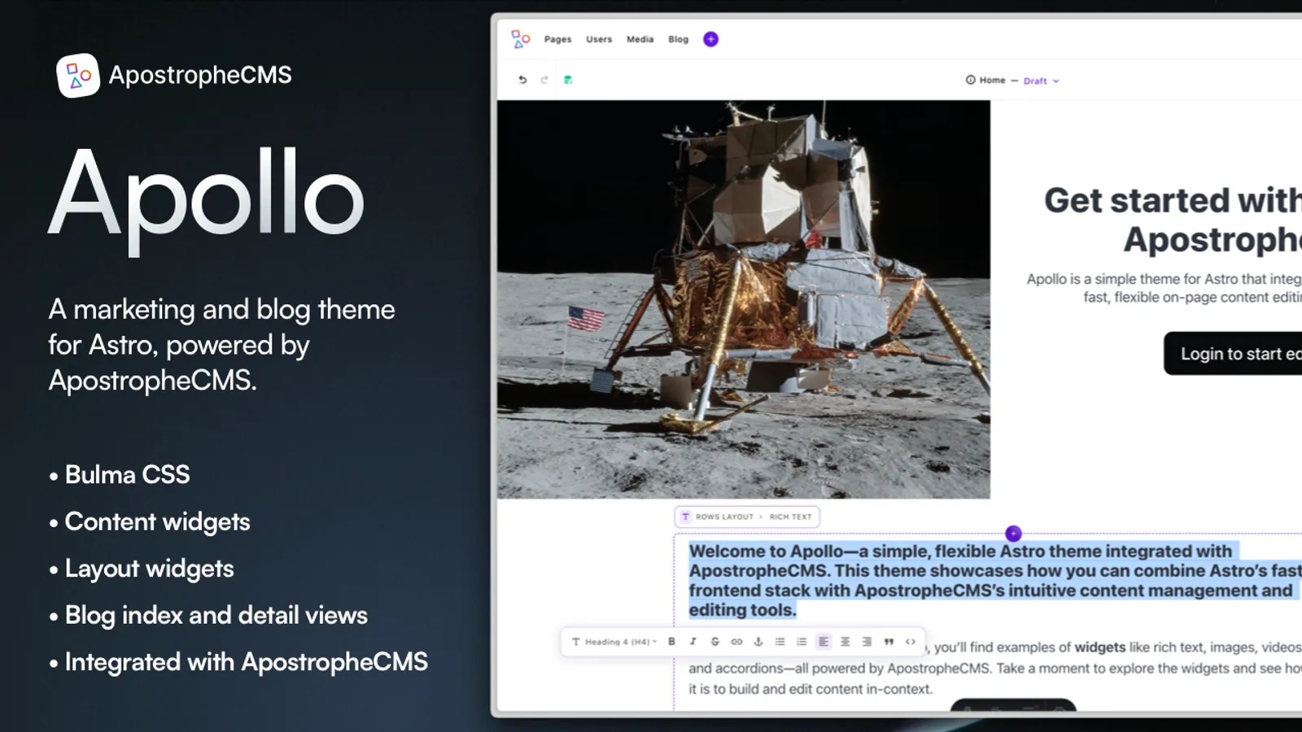
Task: Toggle bold formatting
Action: (x=671, y=642)
